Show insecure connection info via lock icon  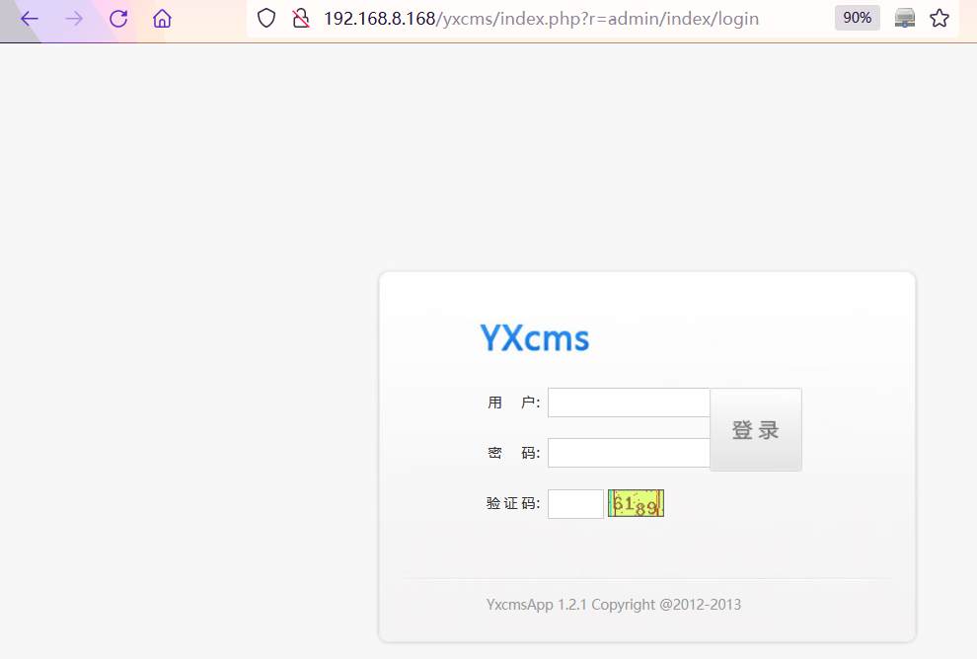pos(301,18)
